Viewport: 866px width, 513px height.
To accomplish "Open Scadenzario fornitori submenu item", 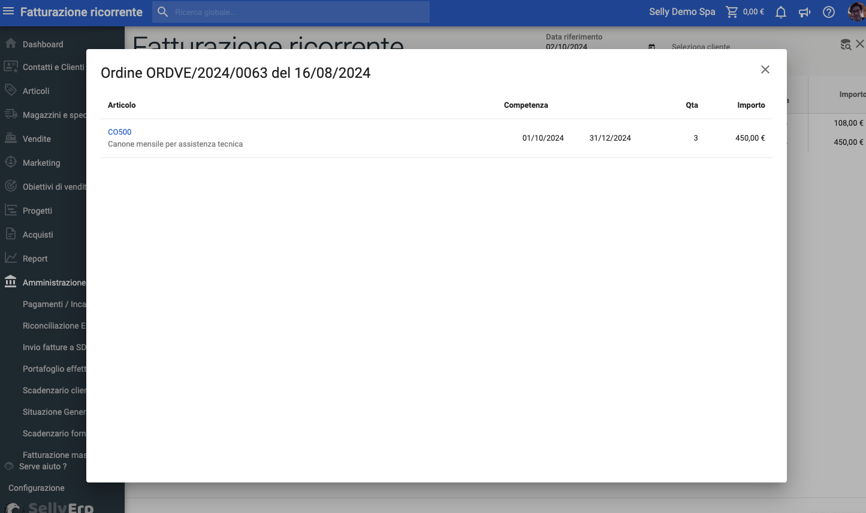I will (54, 433).
